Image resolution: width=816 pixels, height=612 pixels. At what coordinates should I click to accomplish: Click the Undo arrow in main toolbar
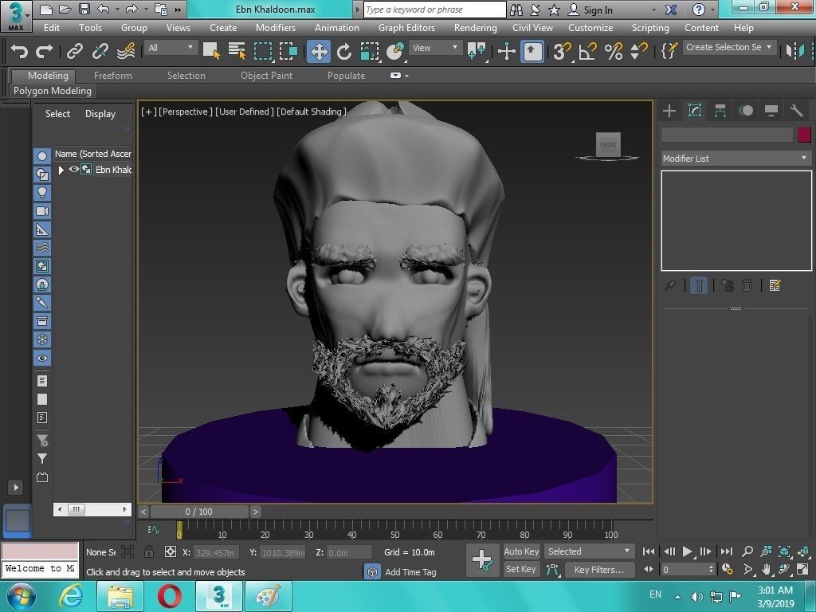19,51
